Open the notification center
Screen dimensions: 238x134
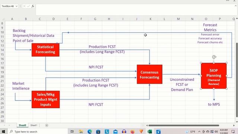[x=233, y=131]
